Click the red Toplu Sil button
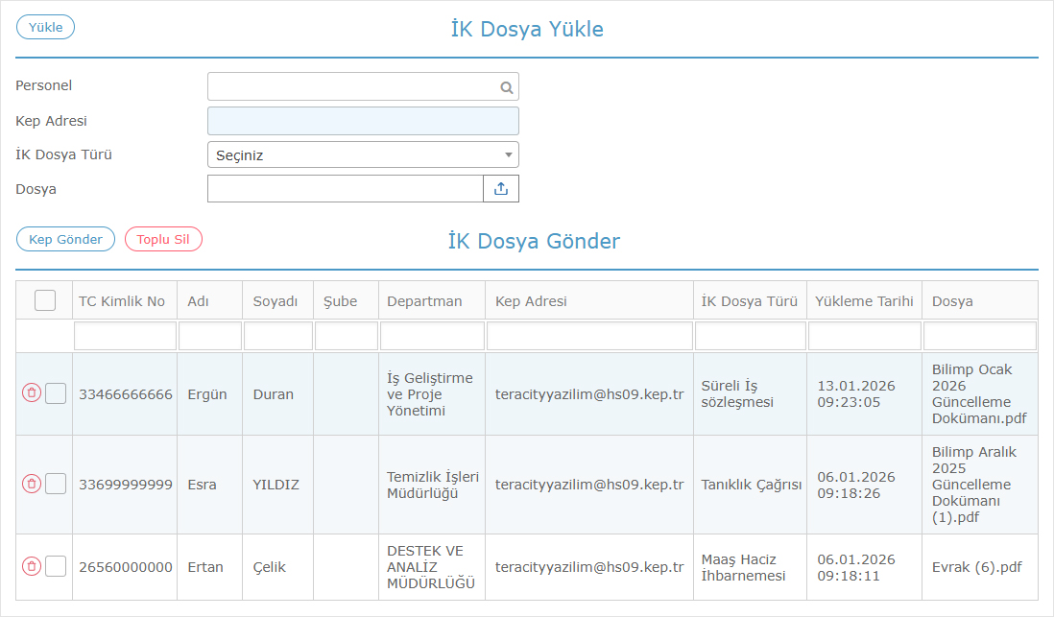The height and width of the screenshot is (617, 1054). [163, 239]
